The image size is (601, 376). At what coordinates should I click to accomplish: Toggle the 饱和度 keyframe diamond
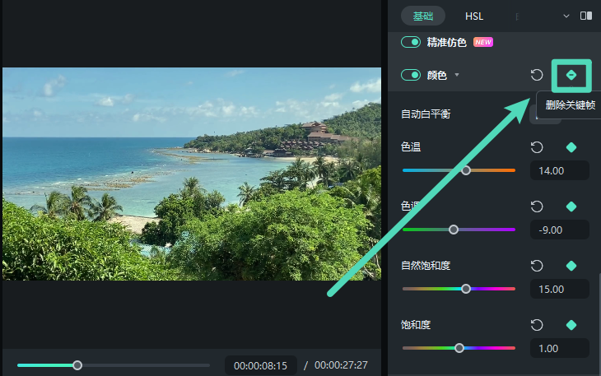(571, 325)
